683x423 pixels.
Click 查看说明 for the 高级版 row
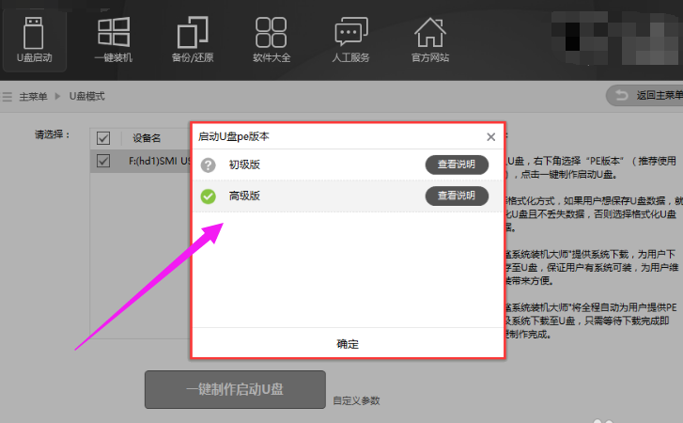(457, 196)
